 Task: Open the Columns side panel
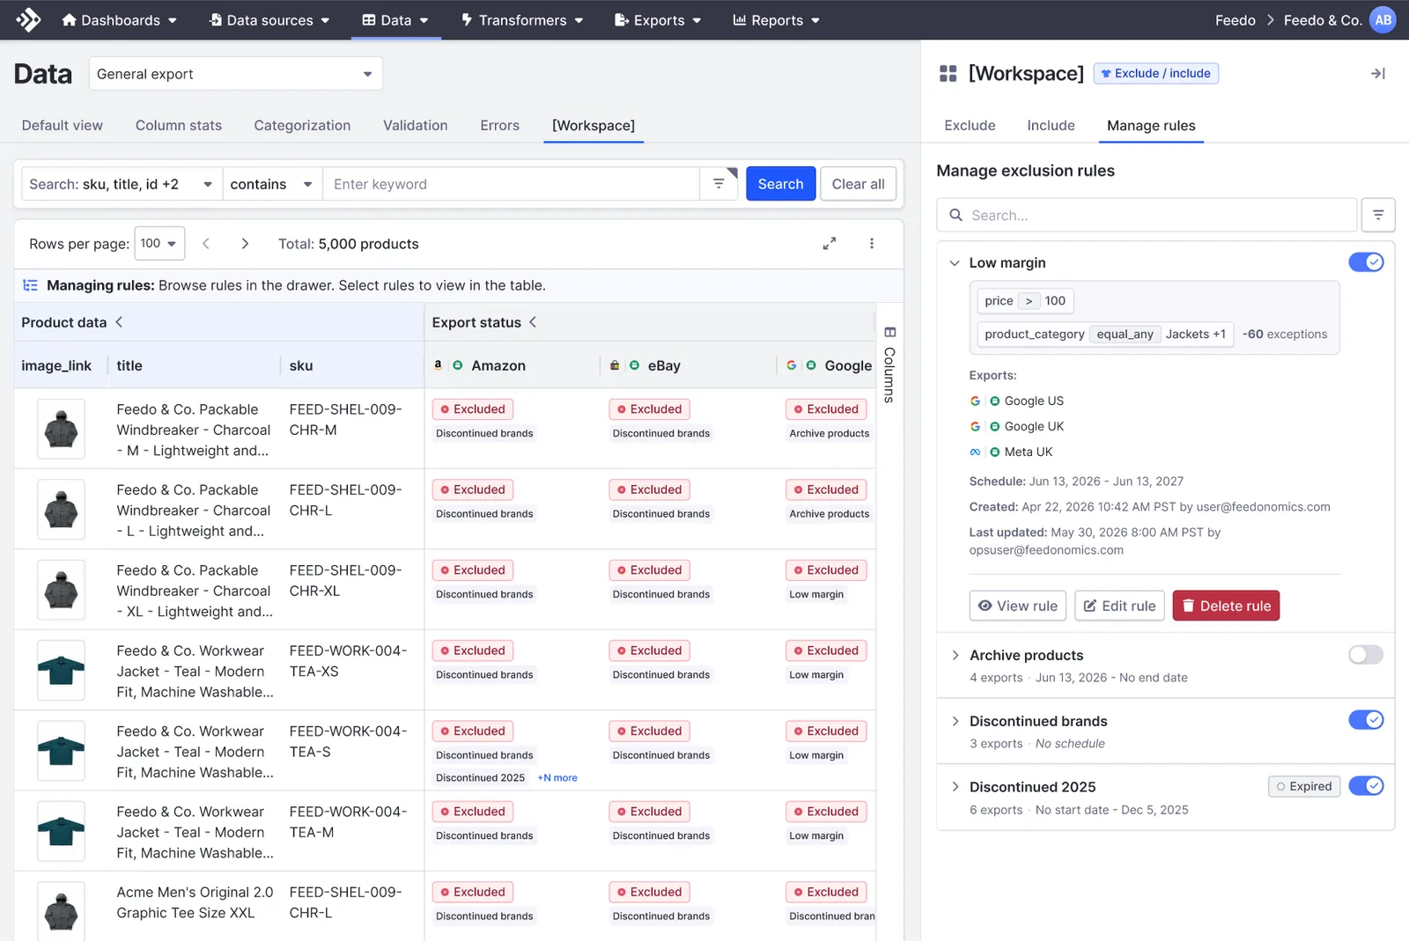coord(889,364)
